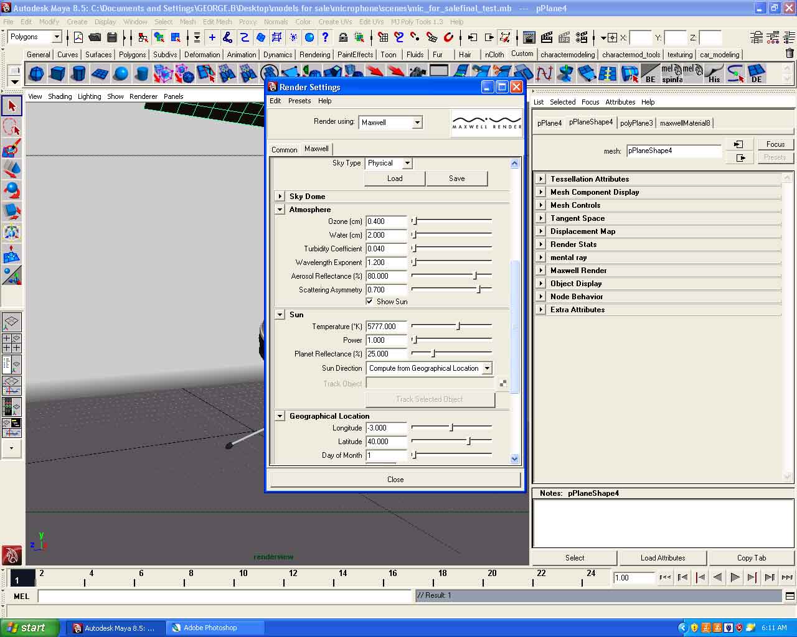This screenshot has height=637, width=797.
Task: Expand the Sky Dome section
Action: 280,196
